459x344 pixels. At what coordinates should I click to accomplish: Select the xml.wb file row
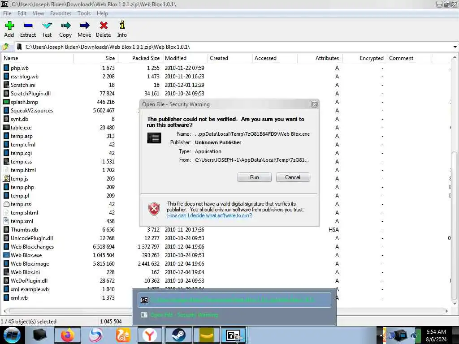225,297
